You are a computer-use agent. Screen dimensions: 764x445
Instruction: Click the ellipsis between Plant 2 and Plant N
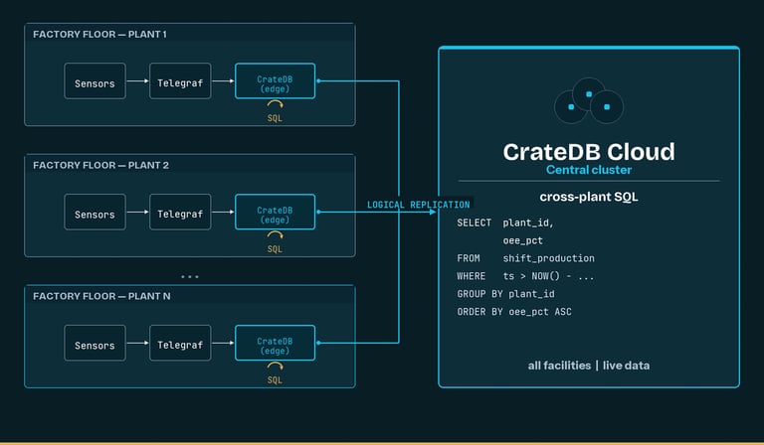click(x=190, y=277)
